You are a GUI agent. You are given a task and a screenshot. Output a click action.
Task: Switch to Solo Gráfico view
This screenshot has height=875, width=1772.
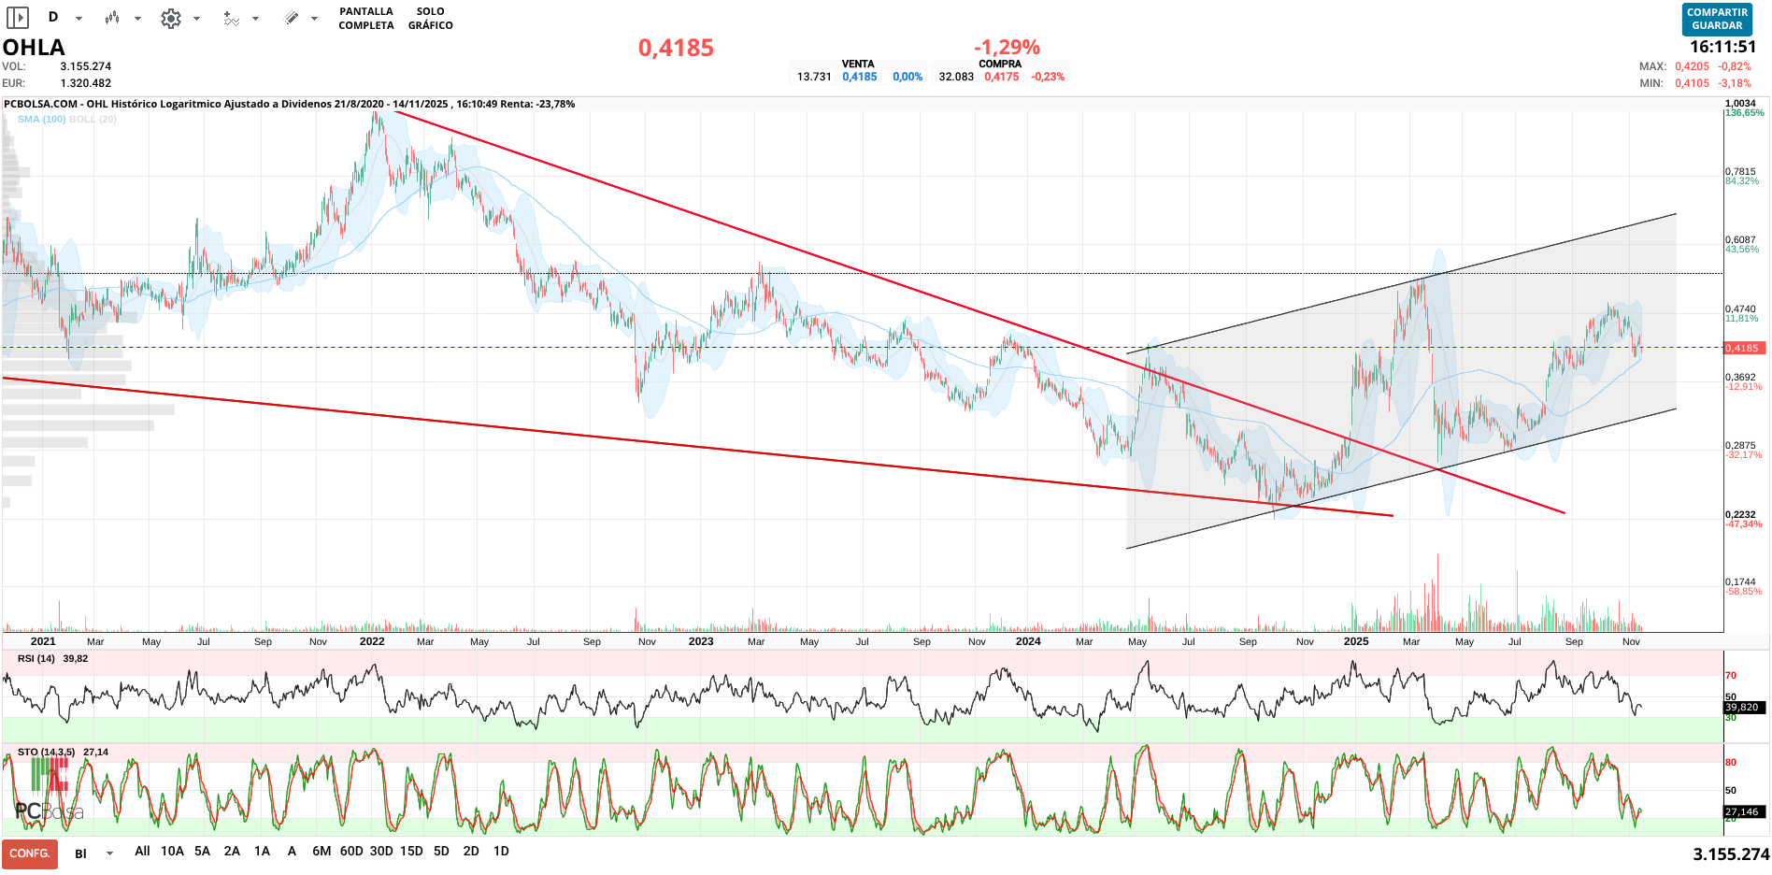(431, 19)
